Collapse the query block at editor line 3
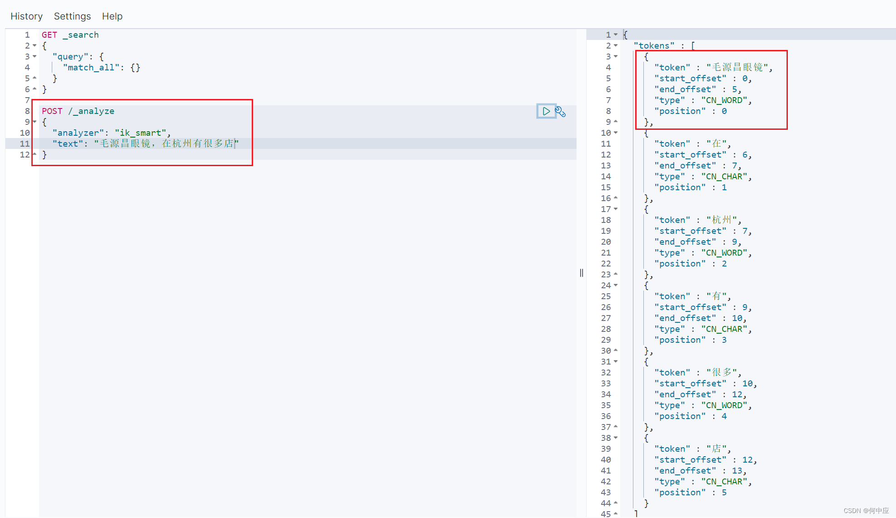 pyautogui.click(x=35, y=57)
